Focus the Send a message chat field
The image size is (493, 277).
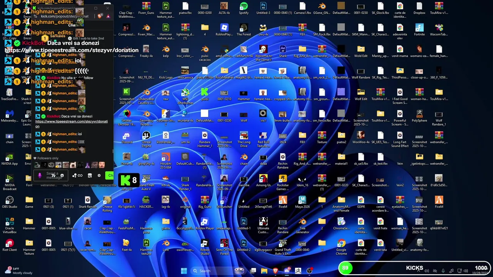pyautogui.click(x=51, y=175)
